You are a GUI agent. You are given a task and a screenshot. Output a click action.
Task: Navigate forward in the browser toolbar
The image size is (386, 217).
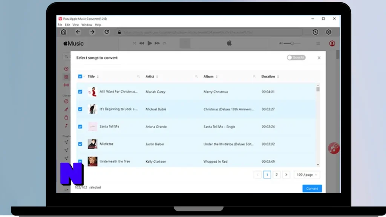point(92,32)
